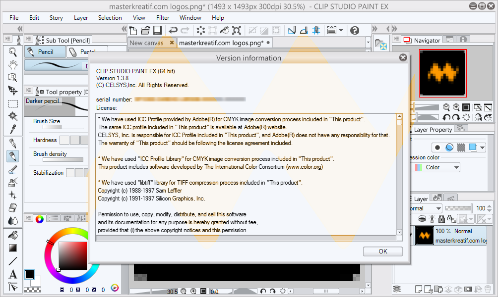The height and width of the screenshot is (297, 498).
Task: Click the Clear dotted-circle toolbar icon
Action: pyautogui.click(x=201, y=30)
